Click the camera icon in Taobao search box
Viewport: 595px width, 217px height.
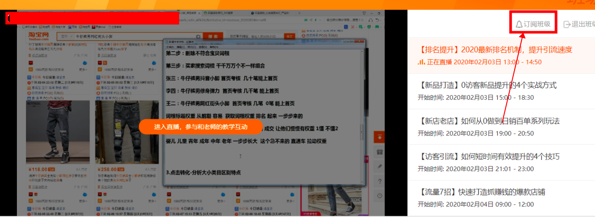pos(199,37)
